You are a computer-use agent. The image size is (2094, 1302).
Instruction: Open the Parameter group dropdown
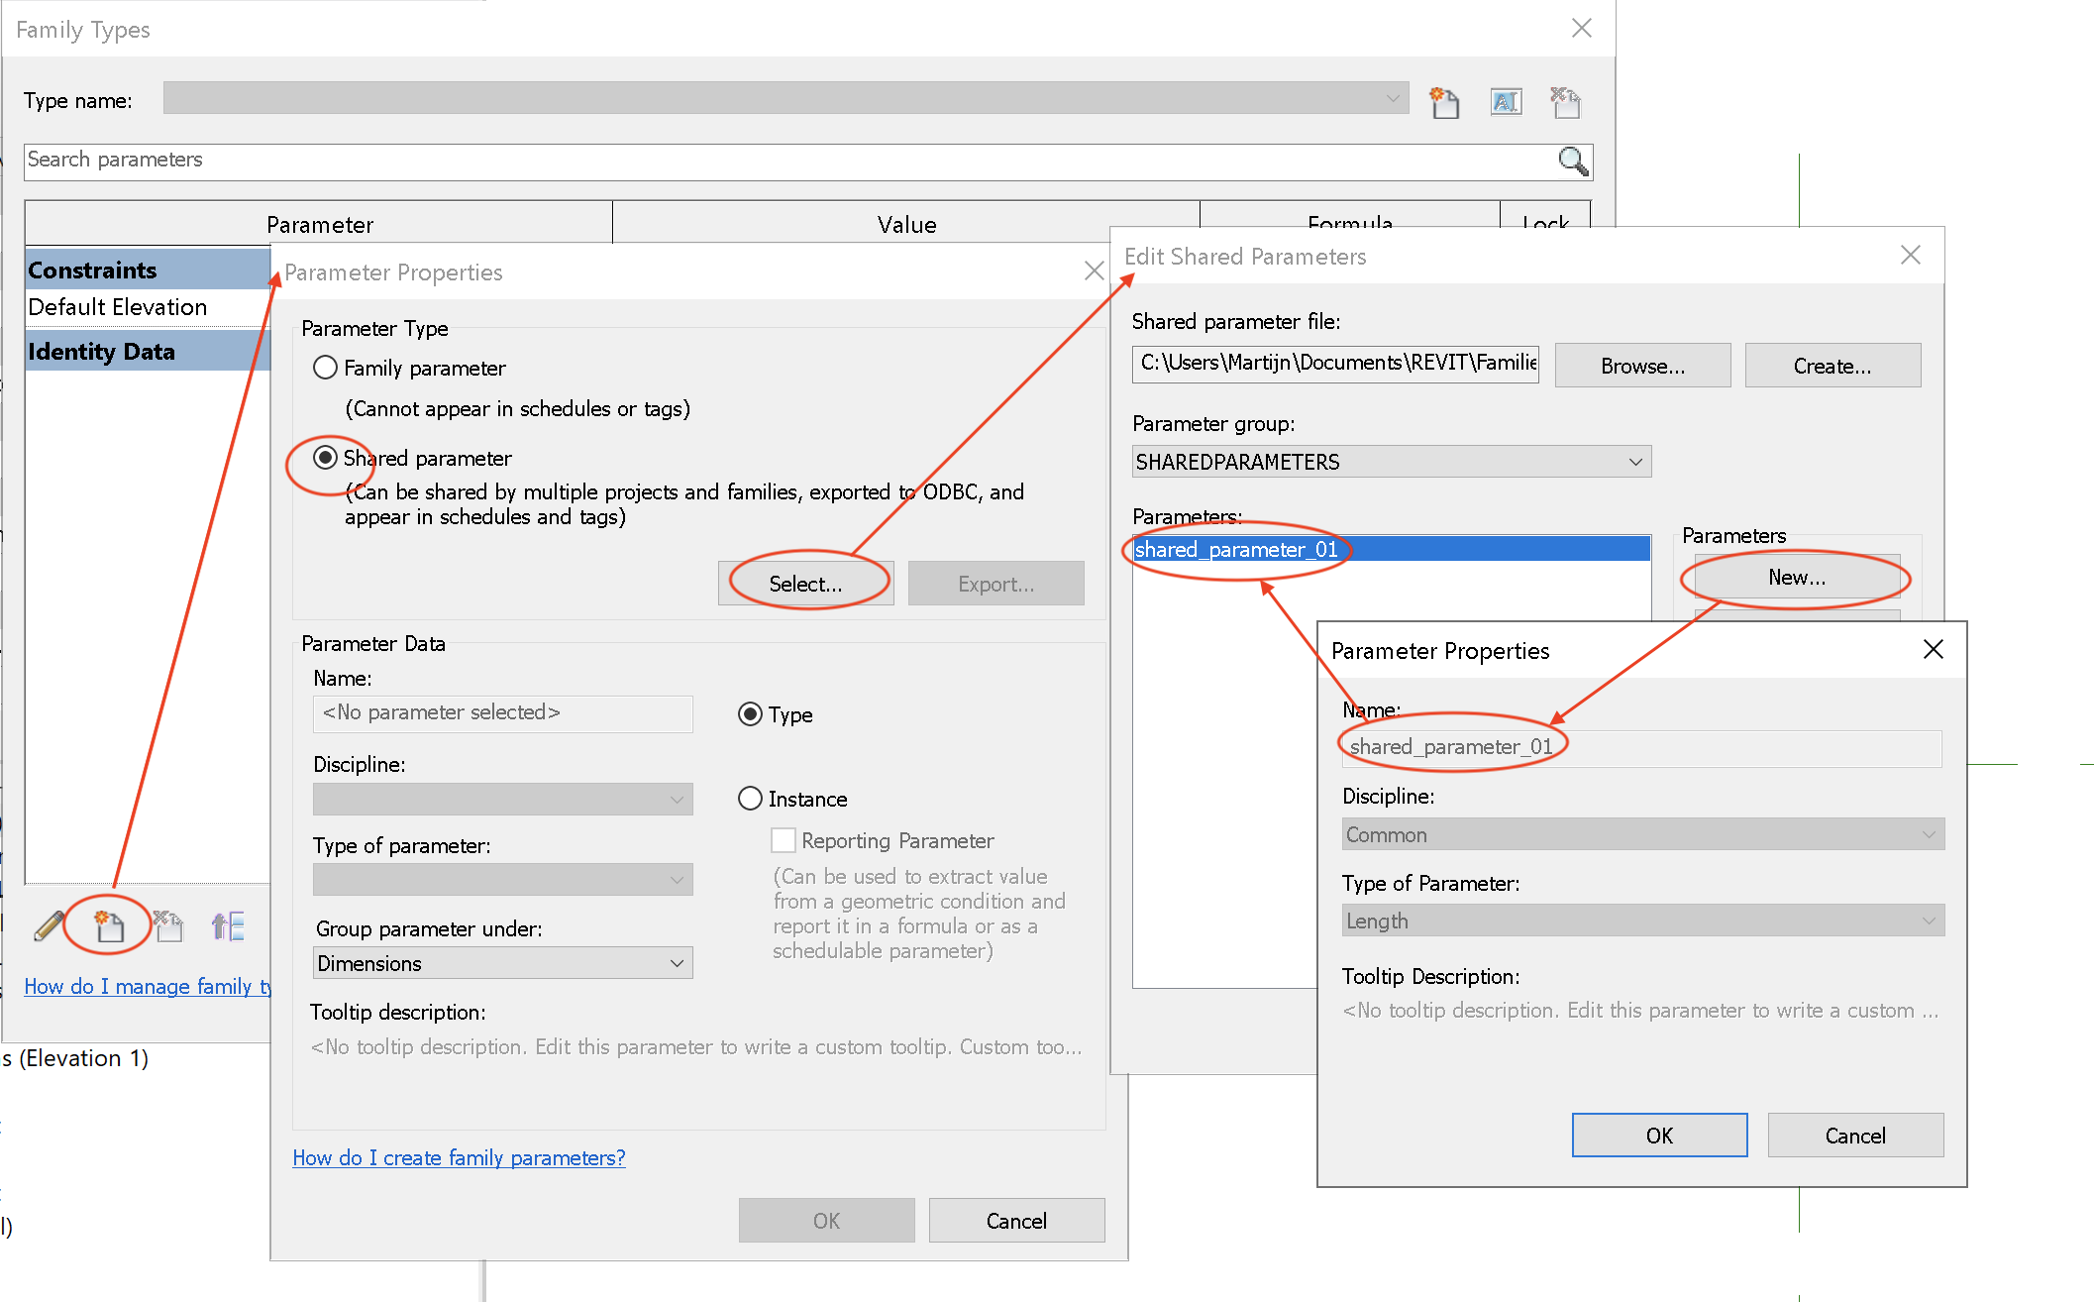coord(1634,461)
